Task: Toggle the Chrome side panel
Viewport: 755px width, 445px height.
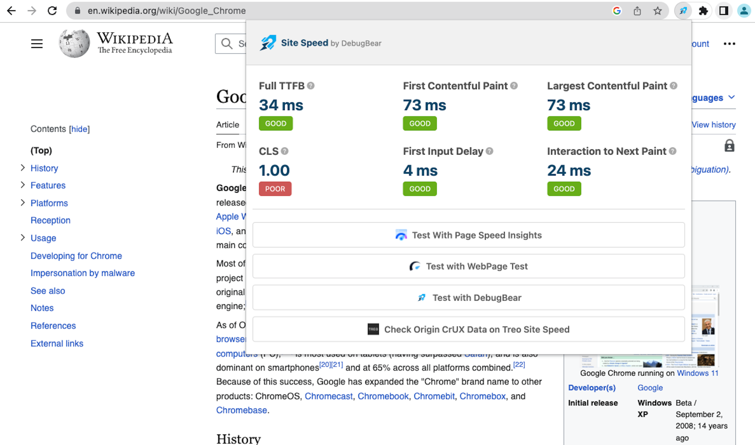Action: [x=724, y=10]
